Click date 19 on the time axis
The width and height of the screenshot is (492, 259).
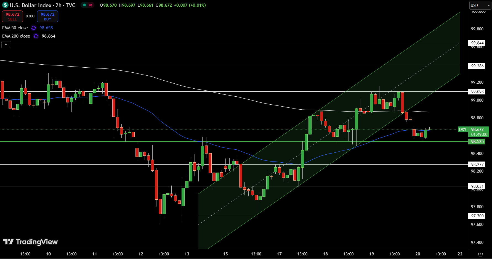372,254
